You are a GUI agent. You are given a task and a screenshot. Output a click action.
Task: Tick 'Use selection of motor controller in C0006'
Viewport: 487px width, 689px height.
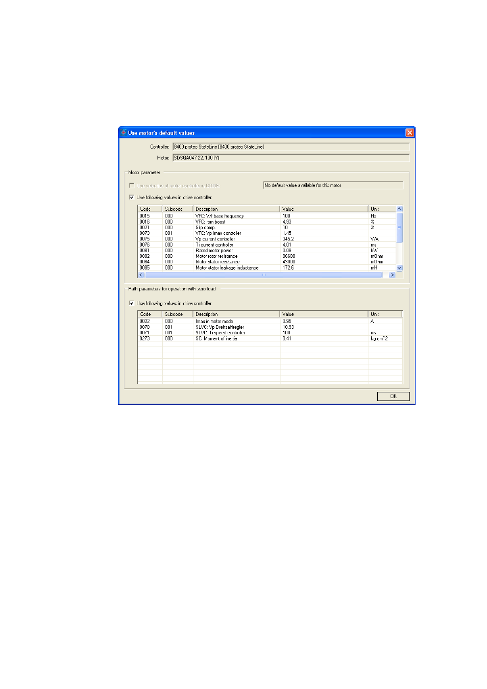click(x=132, y=186)
